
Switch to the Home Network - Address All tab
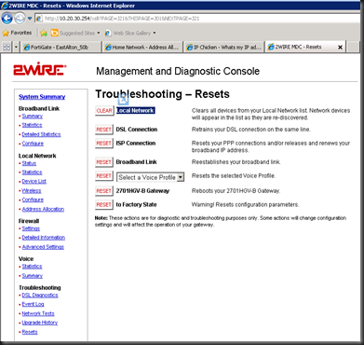click(x=142, y=48)
